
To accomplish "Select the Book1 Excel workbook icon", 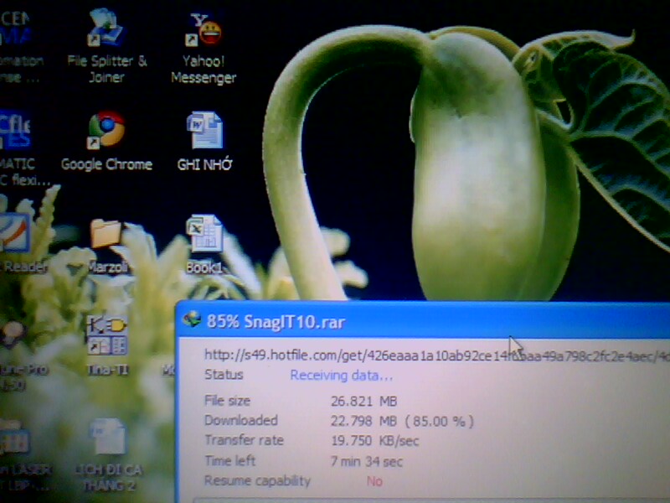I will 204,235.
